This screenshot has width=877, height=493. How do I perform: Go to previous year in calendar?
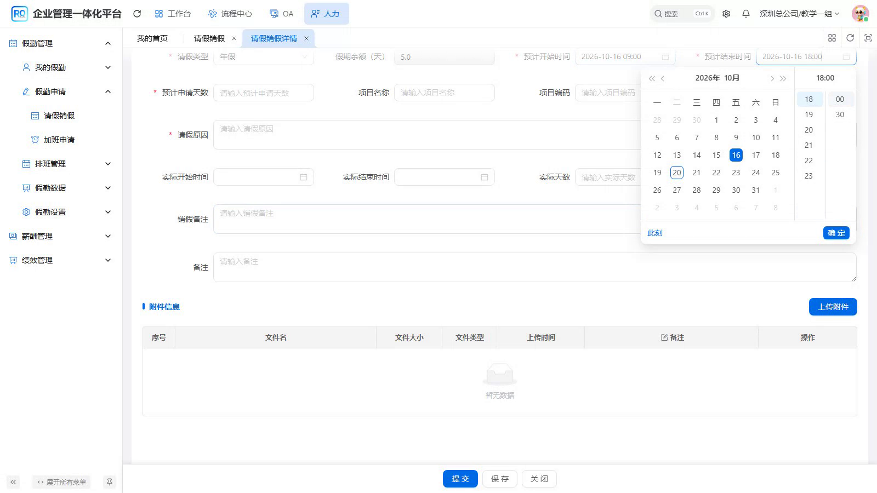(652, 78)
